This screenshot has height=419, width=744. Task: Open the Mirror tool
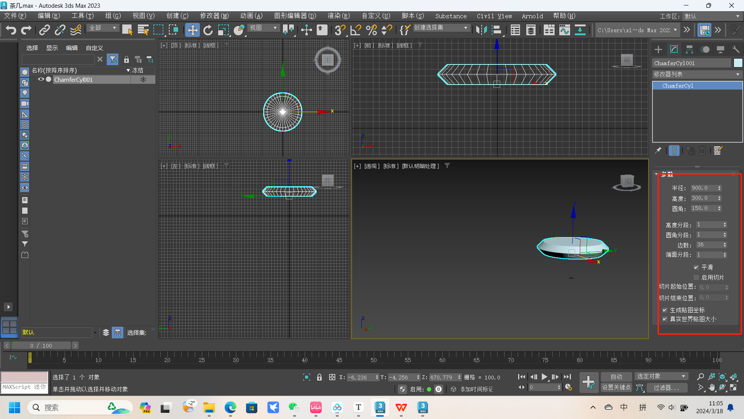click(x=481, y=30)
